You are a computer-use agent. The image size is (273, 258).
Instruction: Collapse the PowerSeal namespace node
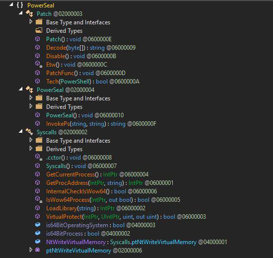tap(11, 4)
